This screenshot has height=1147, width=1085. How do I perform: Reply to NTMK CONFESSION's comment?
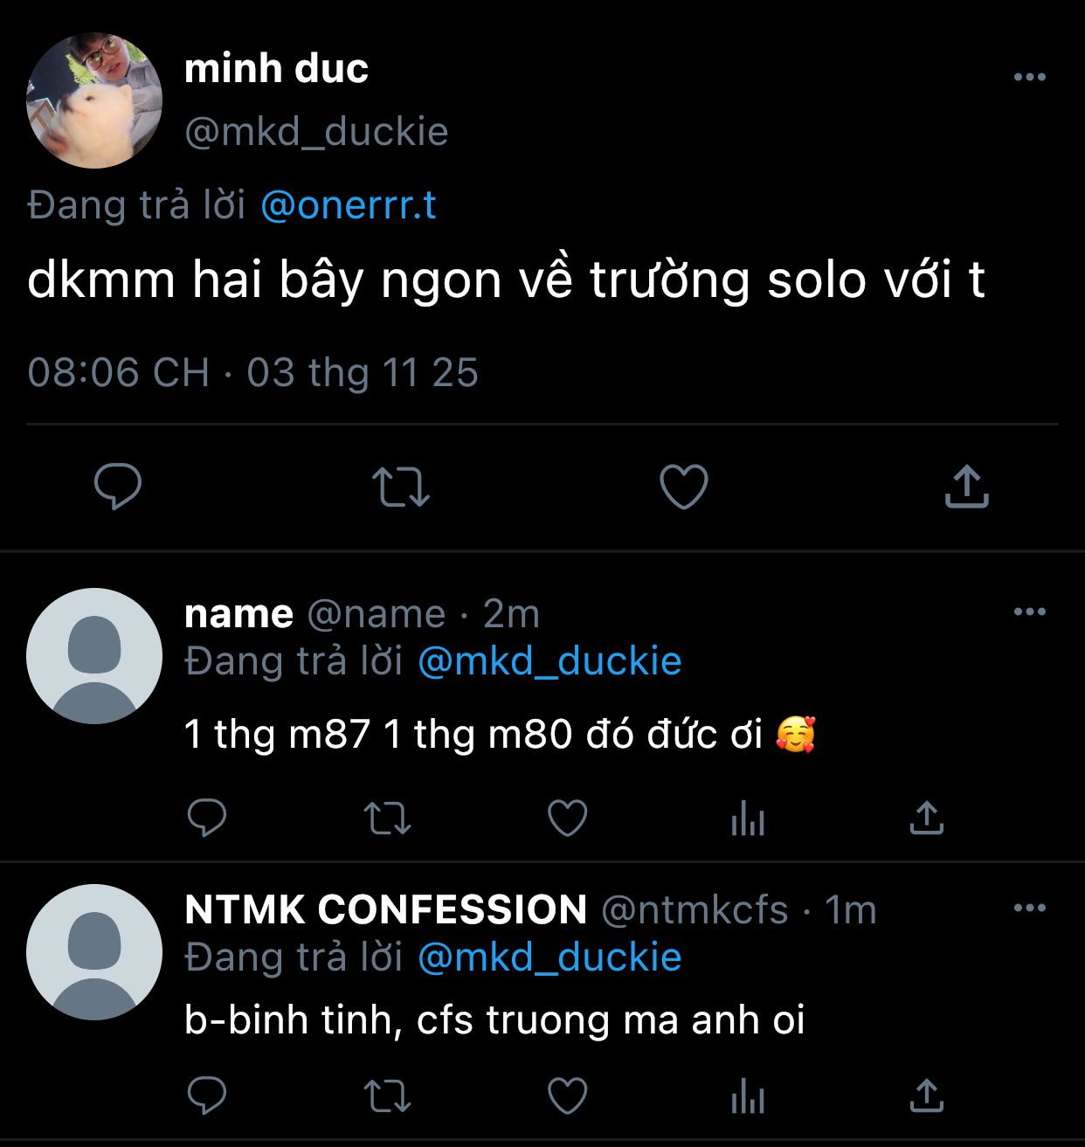[x=207, y=1096]
